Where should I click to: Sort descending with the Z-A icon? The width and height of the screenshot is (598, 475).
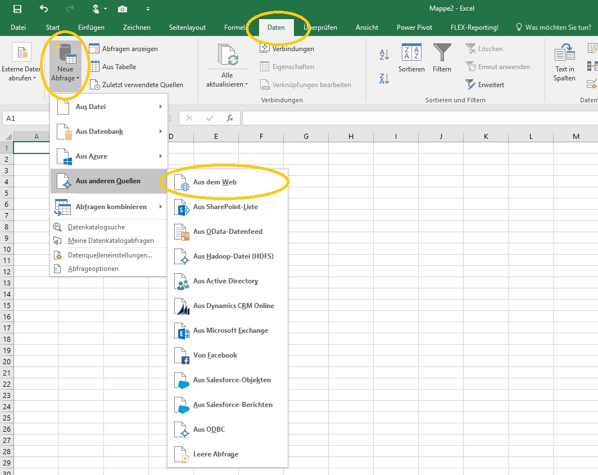pos(384,79)
